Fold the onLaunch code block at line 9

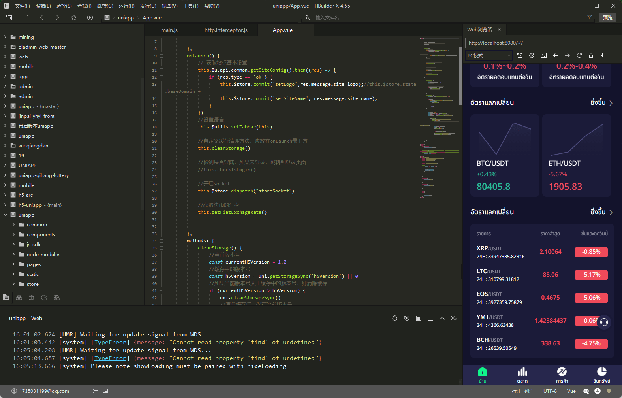point(161,56)
